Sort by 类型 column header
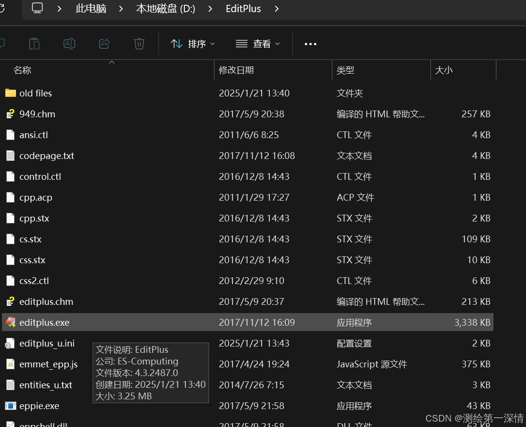Screen dimensions: 526x427 [345, 70]
